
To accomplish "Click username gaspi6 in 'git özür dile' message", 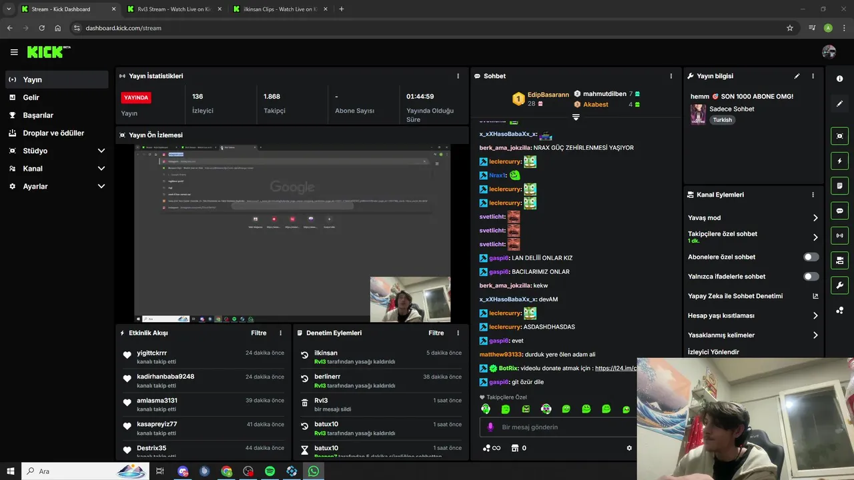I will coord(498,382).
